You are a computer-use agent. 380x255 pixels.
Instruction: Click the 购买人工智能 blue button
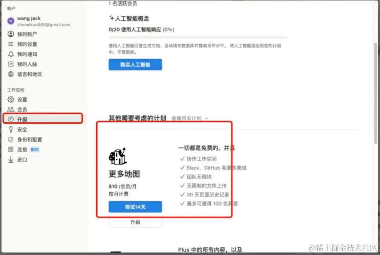click(x=135, y=65)
